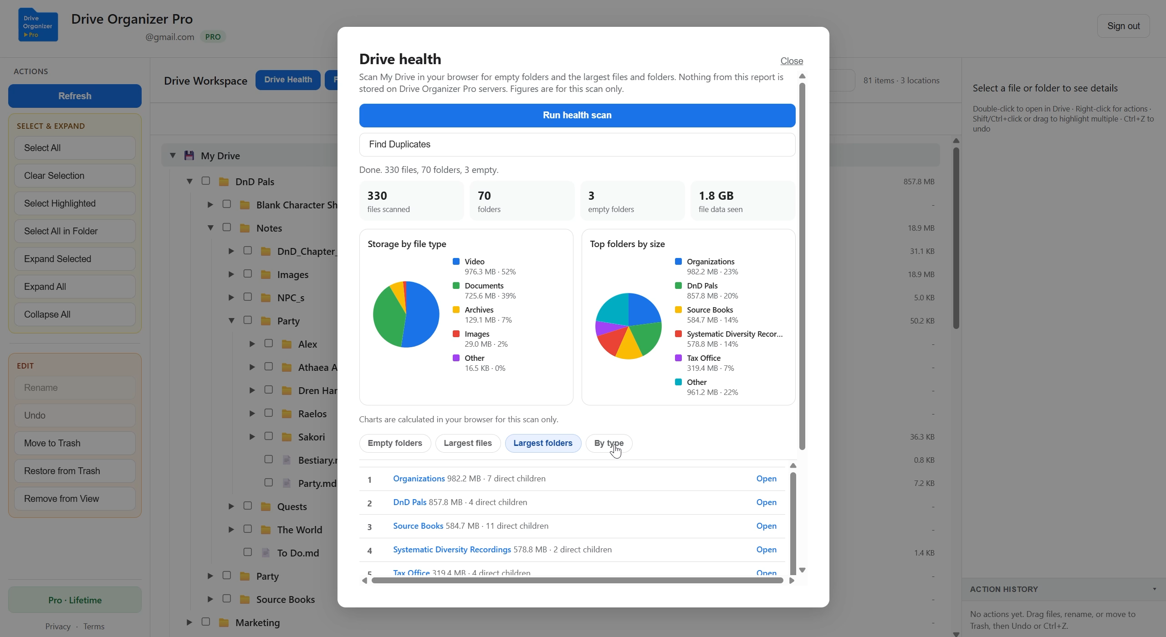Check the DnD Pals checkbox
Viewport: 1166px width, 637px height.
206,181
